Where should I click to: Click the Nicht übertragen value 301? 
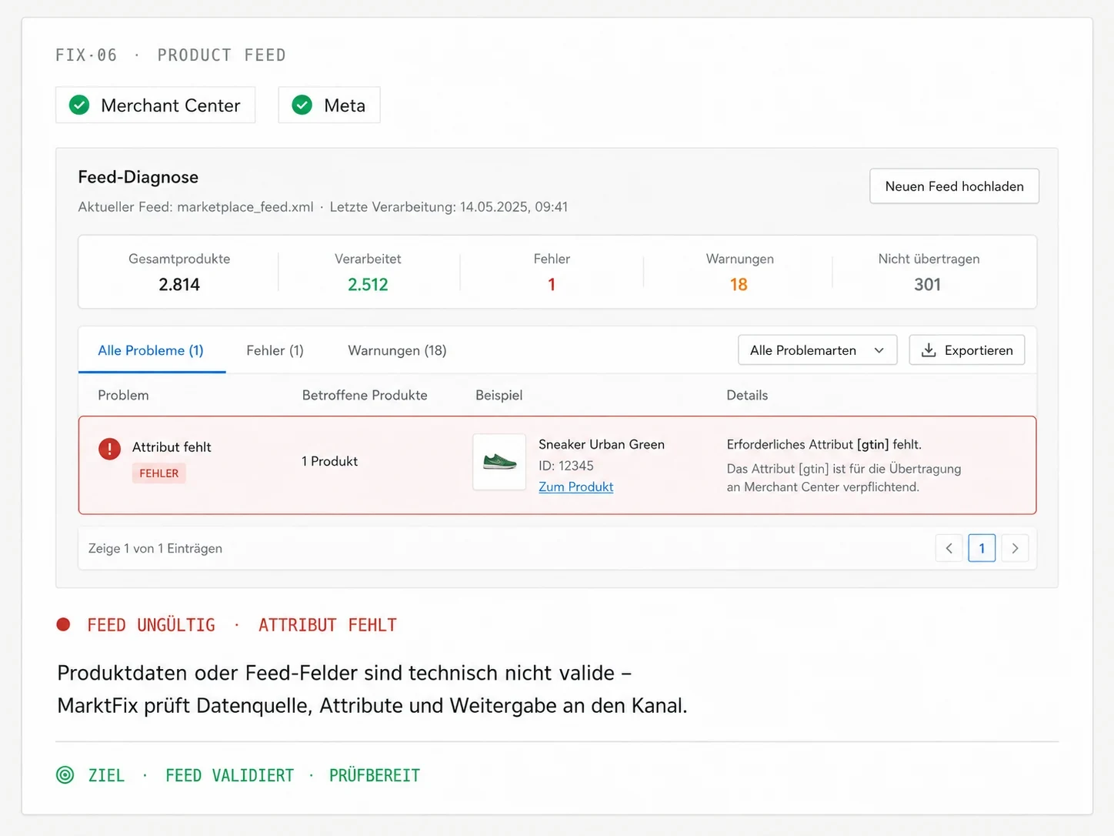tap(928, 285)
